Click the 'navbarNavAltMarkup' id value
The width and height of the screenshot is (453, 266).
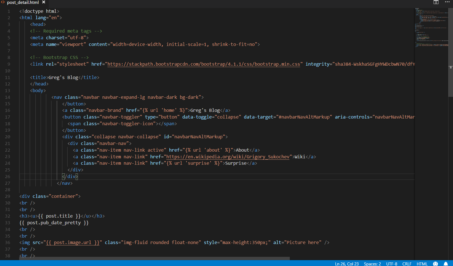click(199, 137)
